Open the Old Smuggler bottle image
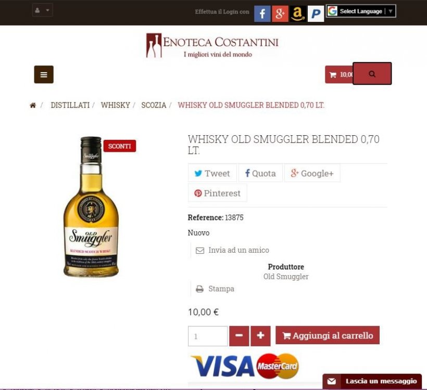Image resolution: width=427 pixels, height=390 pixels. point(91,207)
